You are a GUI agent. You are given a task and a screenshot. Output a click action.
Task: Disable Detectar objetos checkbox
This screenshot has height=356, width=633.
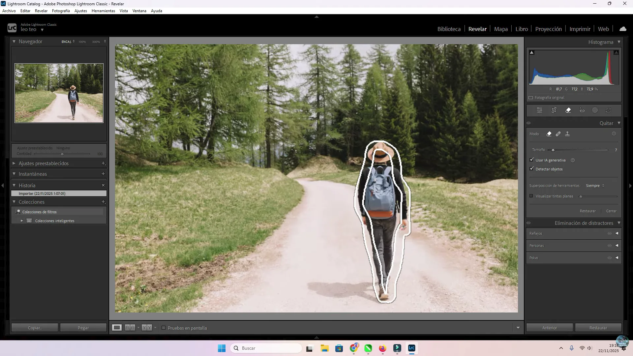tap(531, 169)
